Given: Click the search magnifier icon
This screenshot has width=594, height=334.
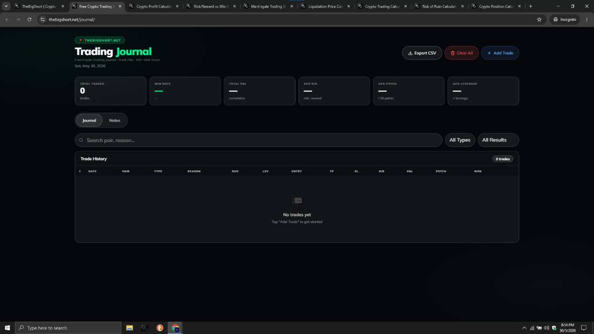Looking at the screenshot, I should click(81, 140).
